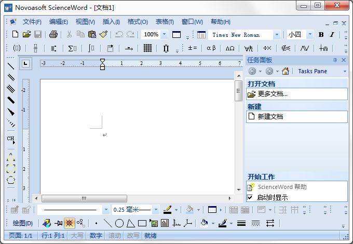
Task: Insert bracket template with the parentheses icon
Action: click(x=17, y=48)
